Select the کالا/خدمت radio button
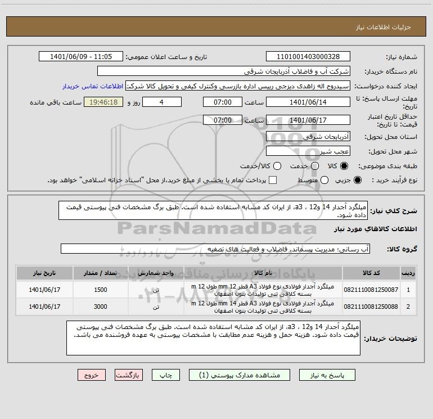This screenshot has height=419, width=433. (x=277, y=166)
